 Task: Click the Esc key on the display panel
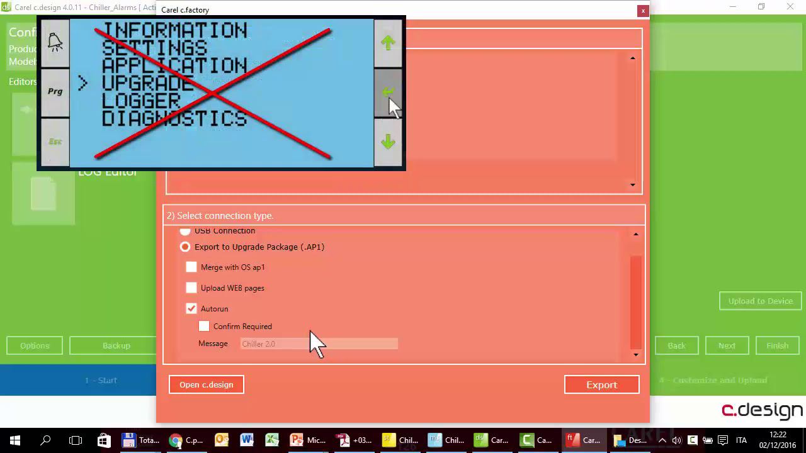coord(55,142)
